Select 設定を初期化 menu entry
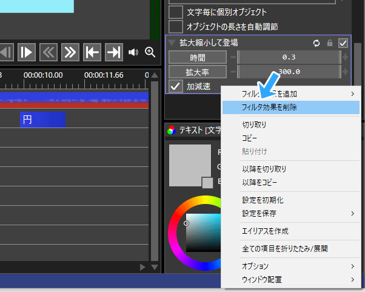Image resolution: width=365 pixels, height=292 pixels. tap(291, 200)
